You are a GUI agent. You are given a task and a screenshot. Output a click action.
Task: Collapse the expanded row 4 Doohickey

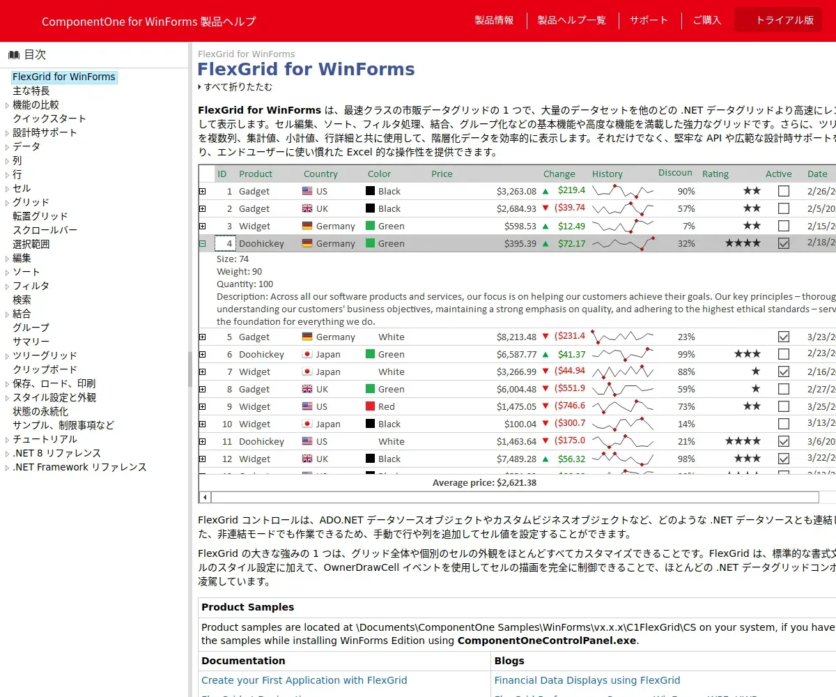click(x=203, y=243)
